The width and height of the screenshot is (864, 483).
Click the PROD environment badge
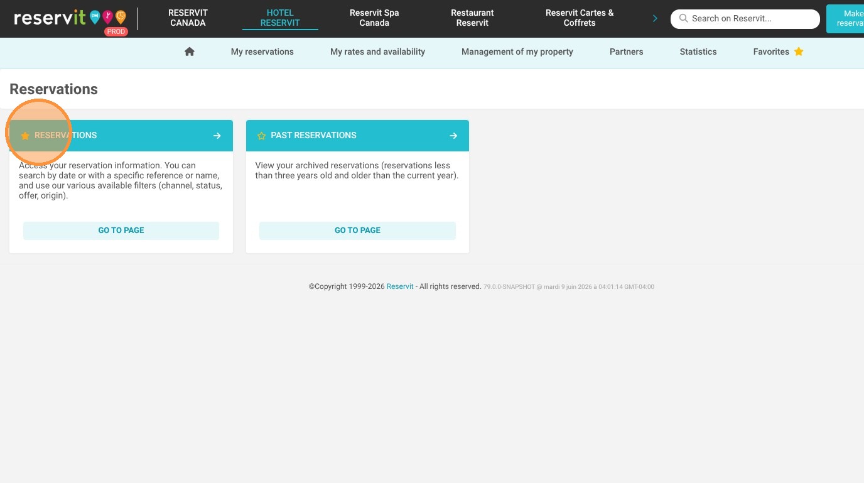click(x=116, y=31)
